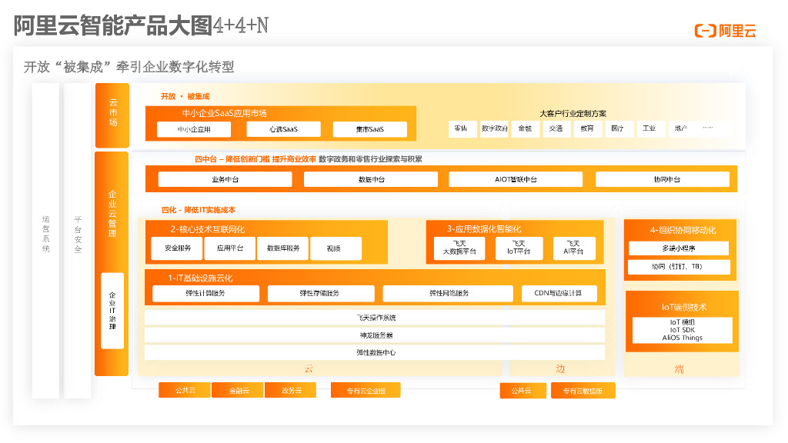Click the 阿里云 logo icon
The width and height of the screenshot is (788, 443).
[705, 31]
